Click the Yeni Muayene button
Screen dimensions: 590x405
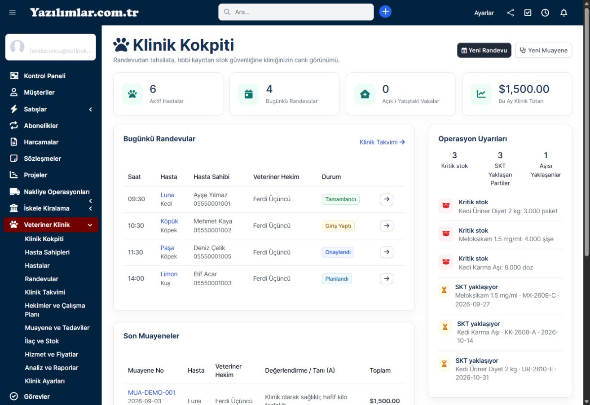pyautogui.click(x=543, y=50)
